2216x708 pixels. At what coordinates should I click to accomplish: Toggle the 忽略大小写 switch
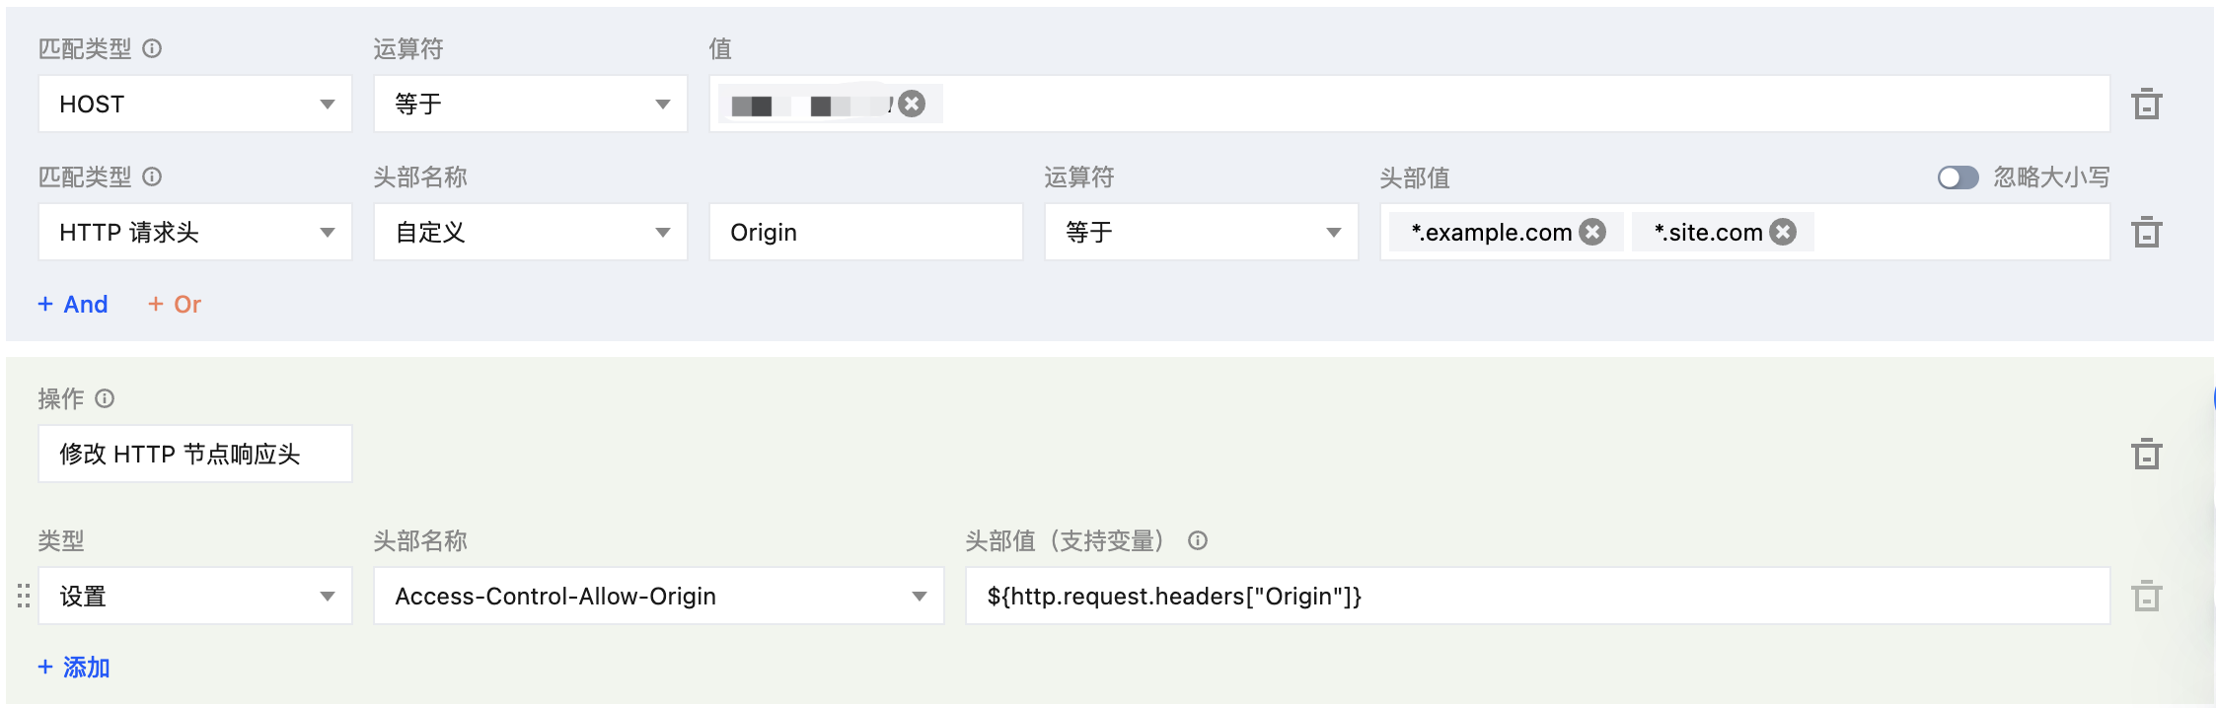point(1957,177)
